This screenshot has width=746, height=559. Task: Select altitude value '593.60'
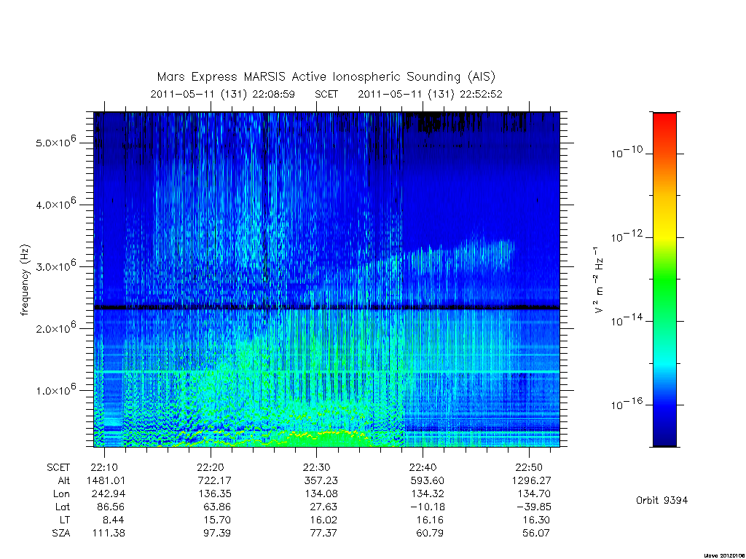click(427, 480)
